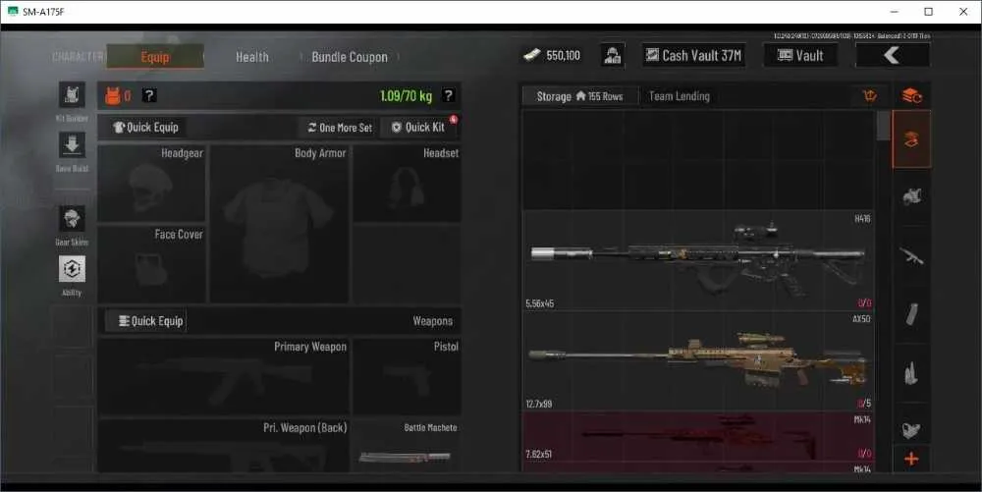Viewport: 982px width, 492px height.
Task: Select the Storage tab
Action: [x=580, y=96]
